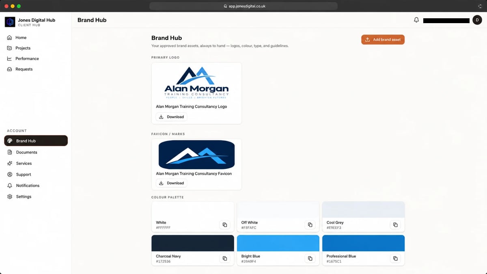The height and width of the screenshot is (274, 487).
Task: Copy the Cool Grey #E9EEF3 hex code
Action: 395,225
